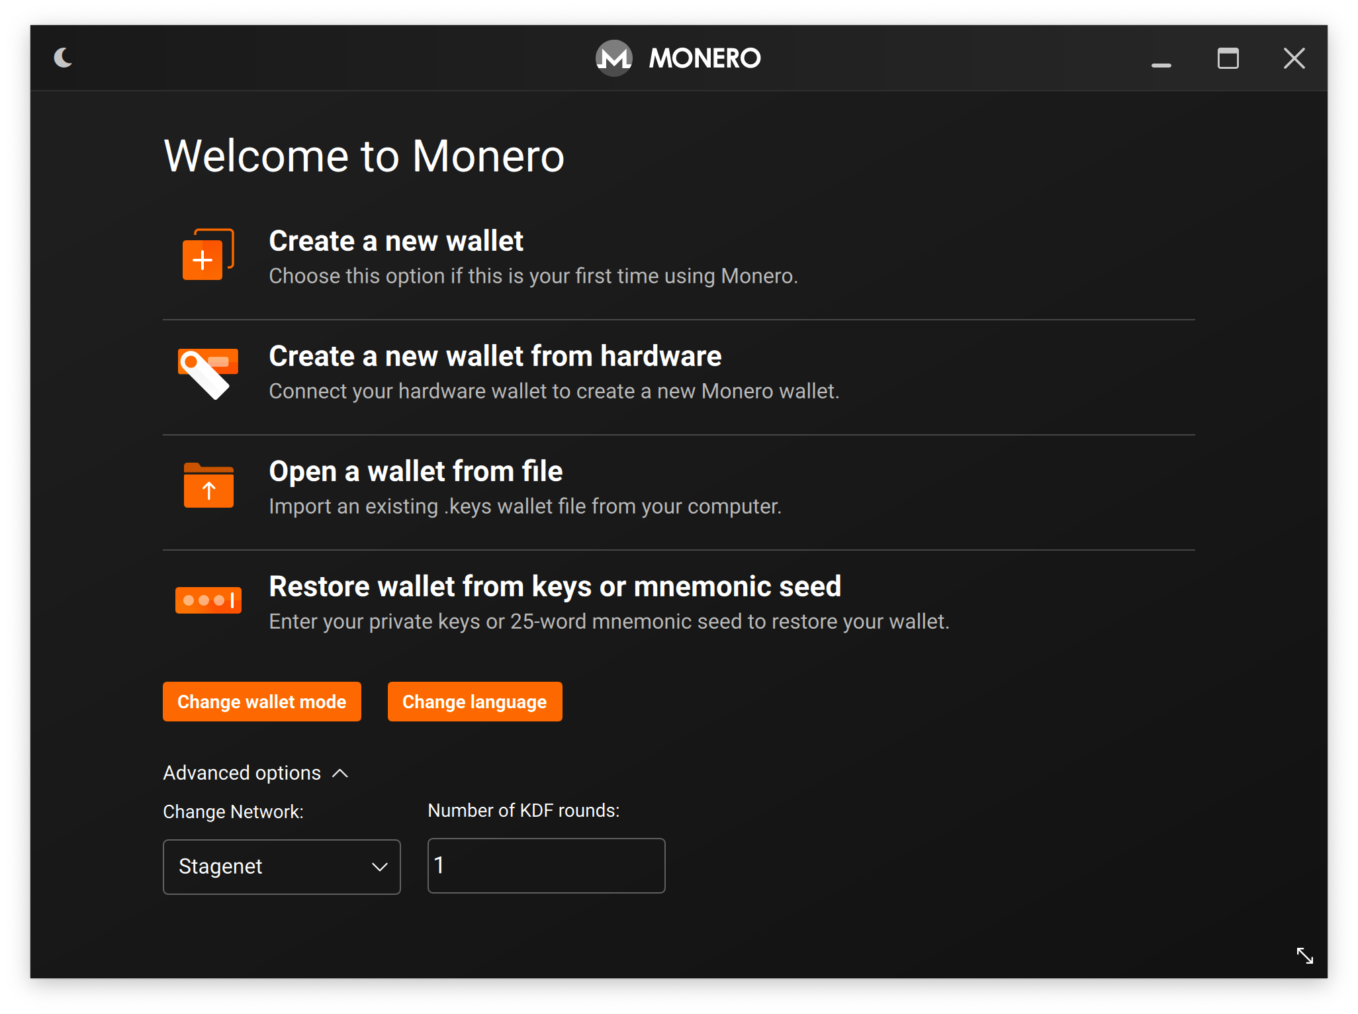Click 'Enter your private keys or 25-word' text
Image resolution: width=1358 pixels, height=1014 pixels.
(x=609, y=622)
